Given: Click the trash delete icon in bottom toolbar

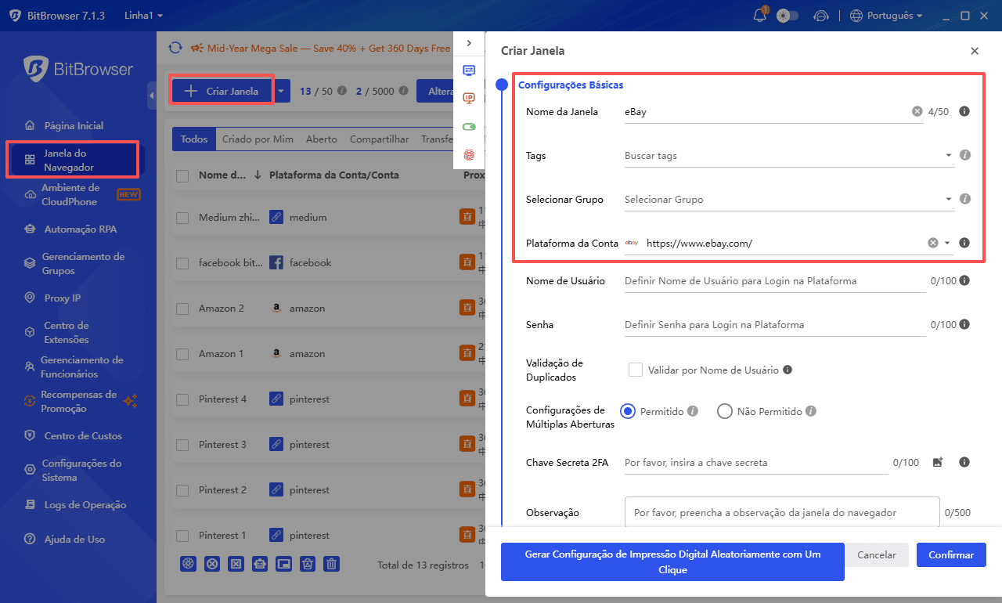Looking at the screenshot, I should pos(332,564).
